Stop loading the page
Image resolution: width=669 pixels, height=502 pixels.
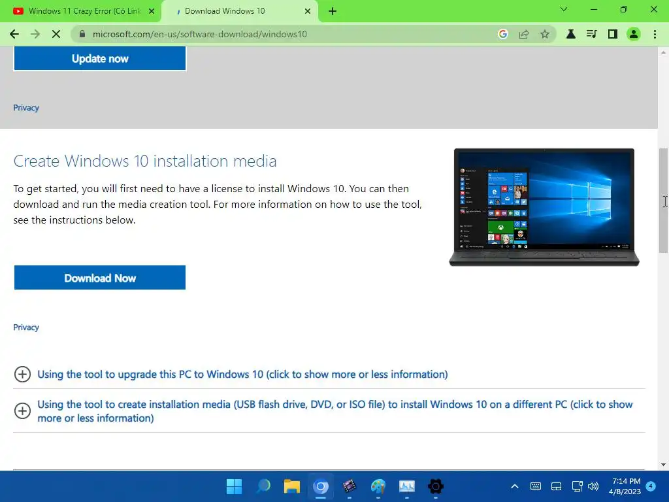click(x=56, y=34)
